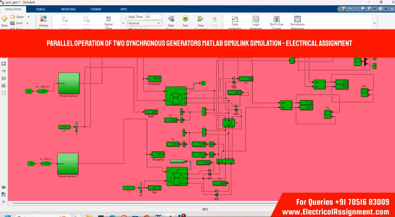Click the Eaf2 display showing 220
395x217 pixels.
[151, 112]
